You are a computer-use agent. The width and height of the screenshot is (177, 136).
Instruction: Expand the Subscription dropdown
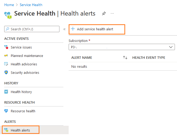(x=122, y=47)
